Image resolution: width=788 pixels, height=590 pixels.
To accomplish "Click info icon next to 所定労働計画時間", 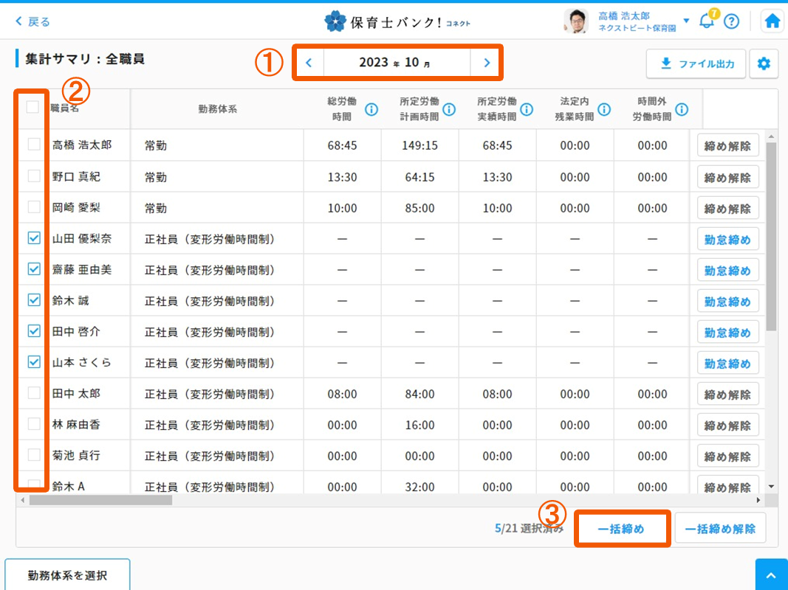I will [449, 110].
